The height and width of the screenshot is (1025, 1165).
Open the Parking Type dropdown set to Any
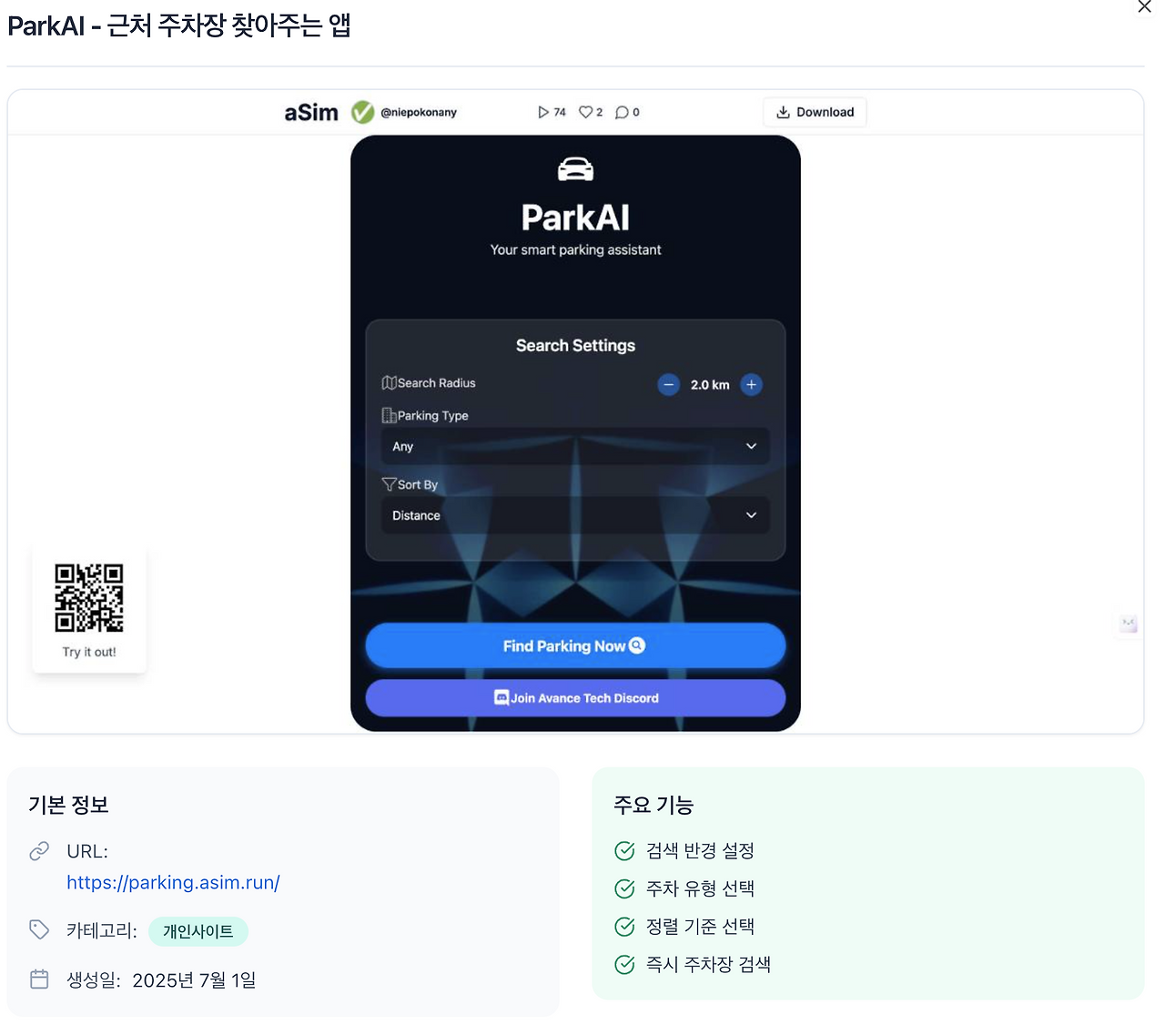click(x=575, y=446)
